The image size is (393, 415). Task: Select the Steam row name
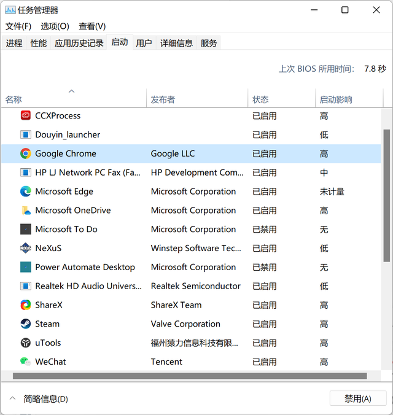click(x=47, y=324)
